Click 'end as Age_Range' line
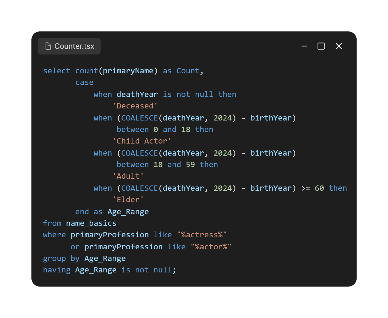Screen dimensions: 388x318 pyautogui.click(x=112, y=212)
